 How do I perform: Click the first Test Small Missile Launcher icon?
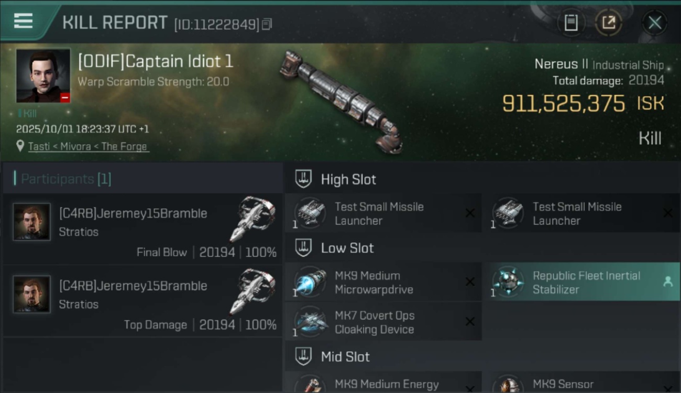point(310,213)
